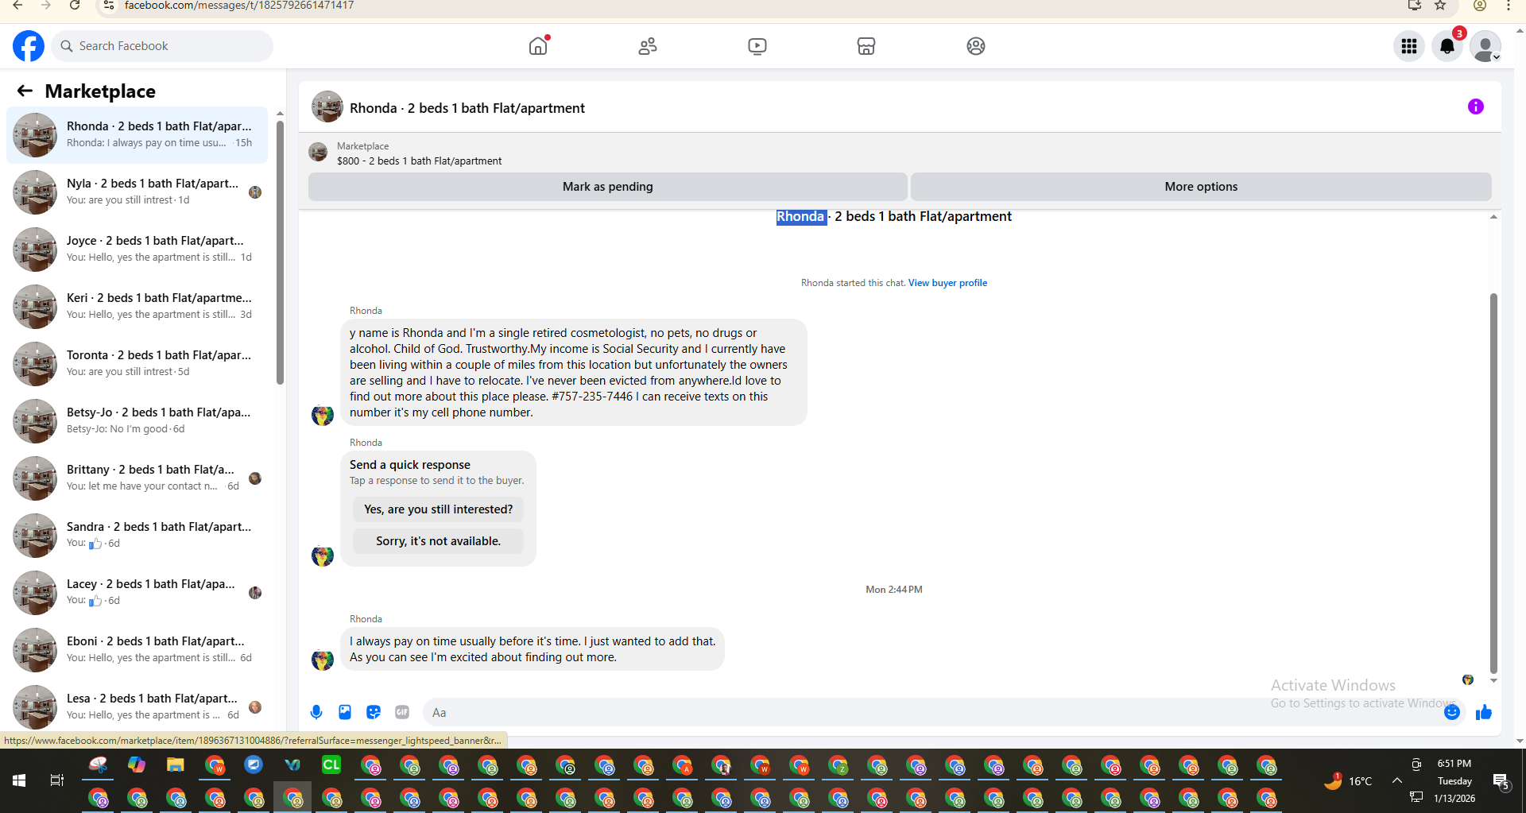
Task: Bookmark this page with star icon
Action: pos(1440,6)
